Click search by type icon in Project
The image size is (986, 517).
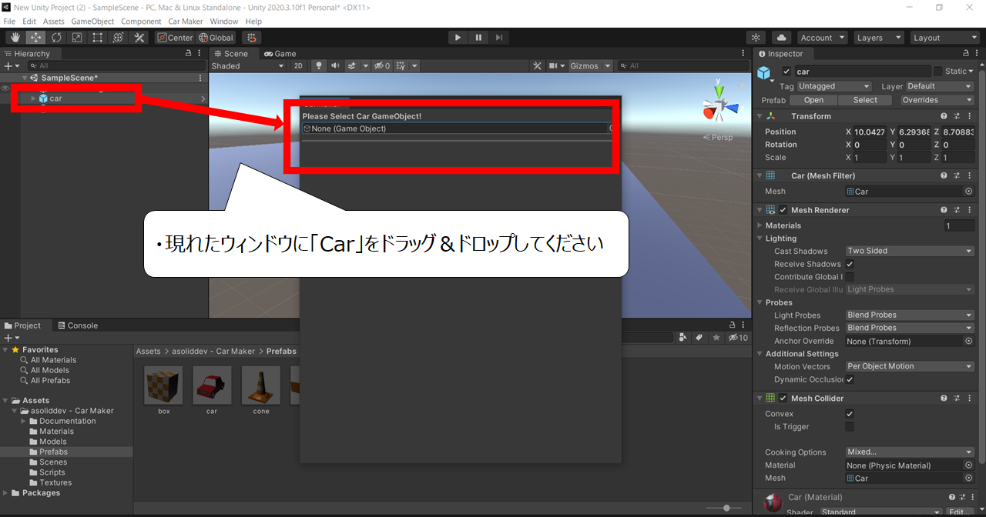pos(683,338)
